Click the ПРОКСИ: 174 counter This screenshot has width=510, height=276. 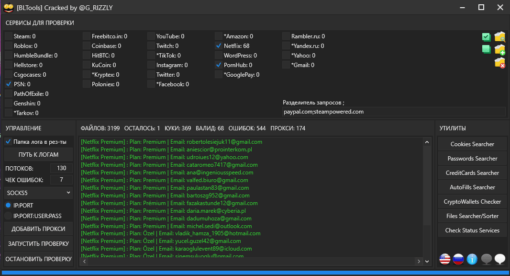point(288,128)
